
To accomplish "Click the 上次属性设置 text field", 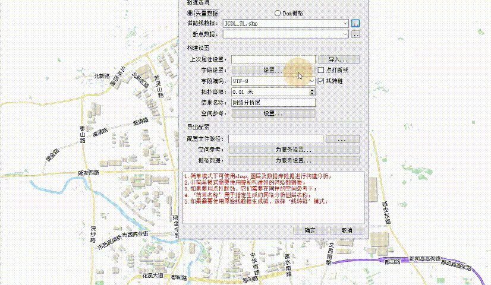I will 273,59.
